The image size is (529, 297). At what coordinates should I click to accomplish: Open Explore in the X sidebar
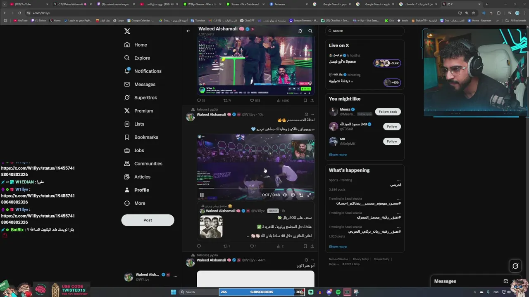[x=137, y=58]
